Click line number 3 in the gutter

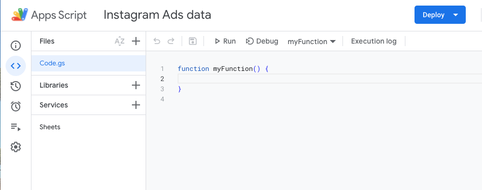(x=162, y=89)
